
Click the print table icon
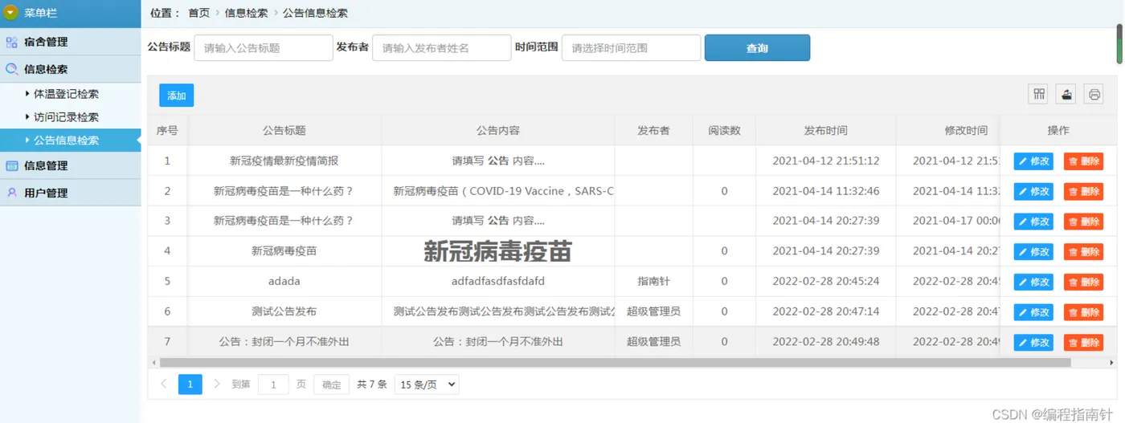tap(1094, 95)
